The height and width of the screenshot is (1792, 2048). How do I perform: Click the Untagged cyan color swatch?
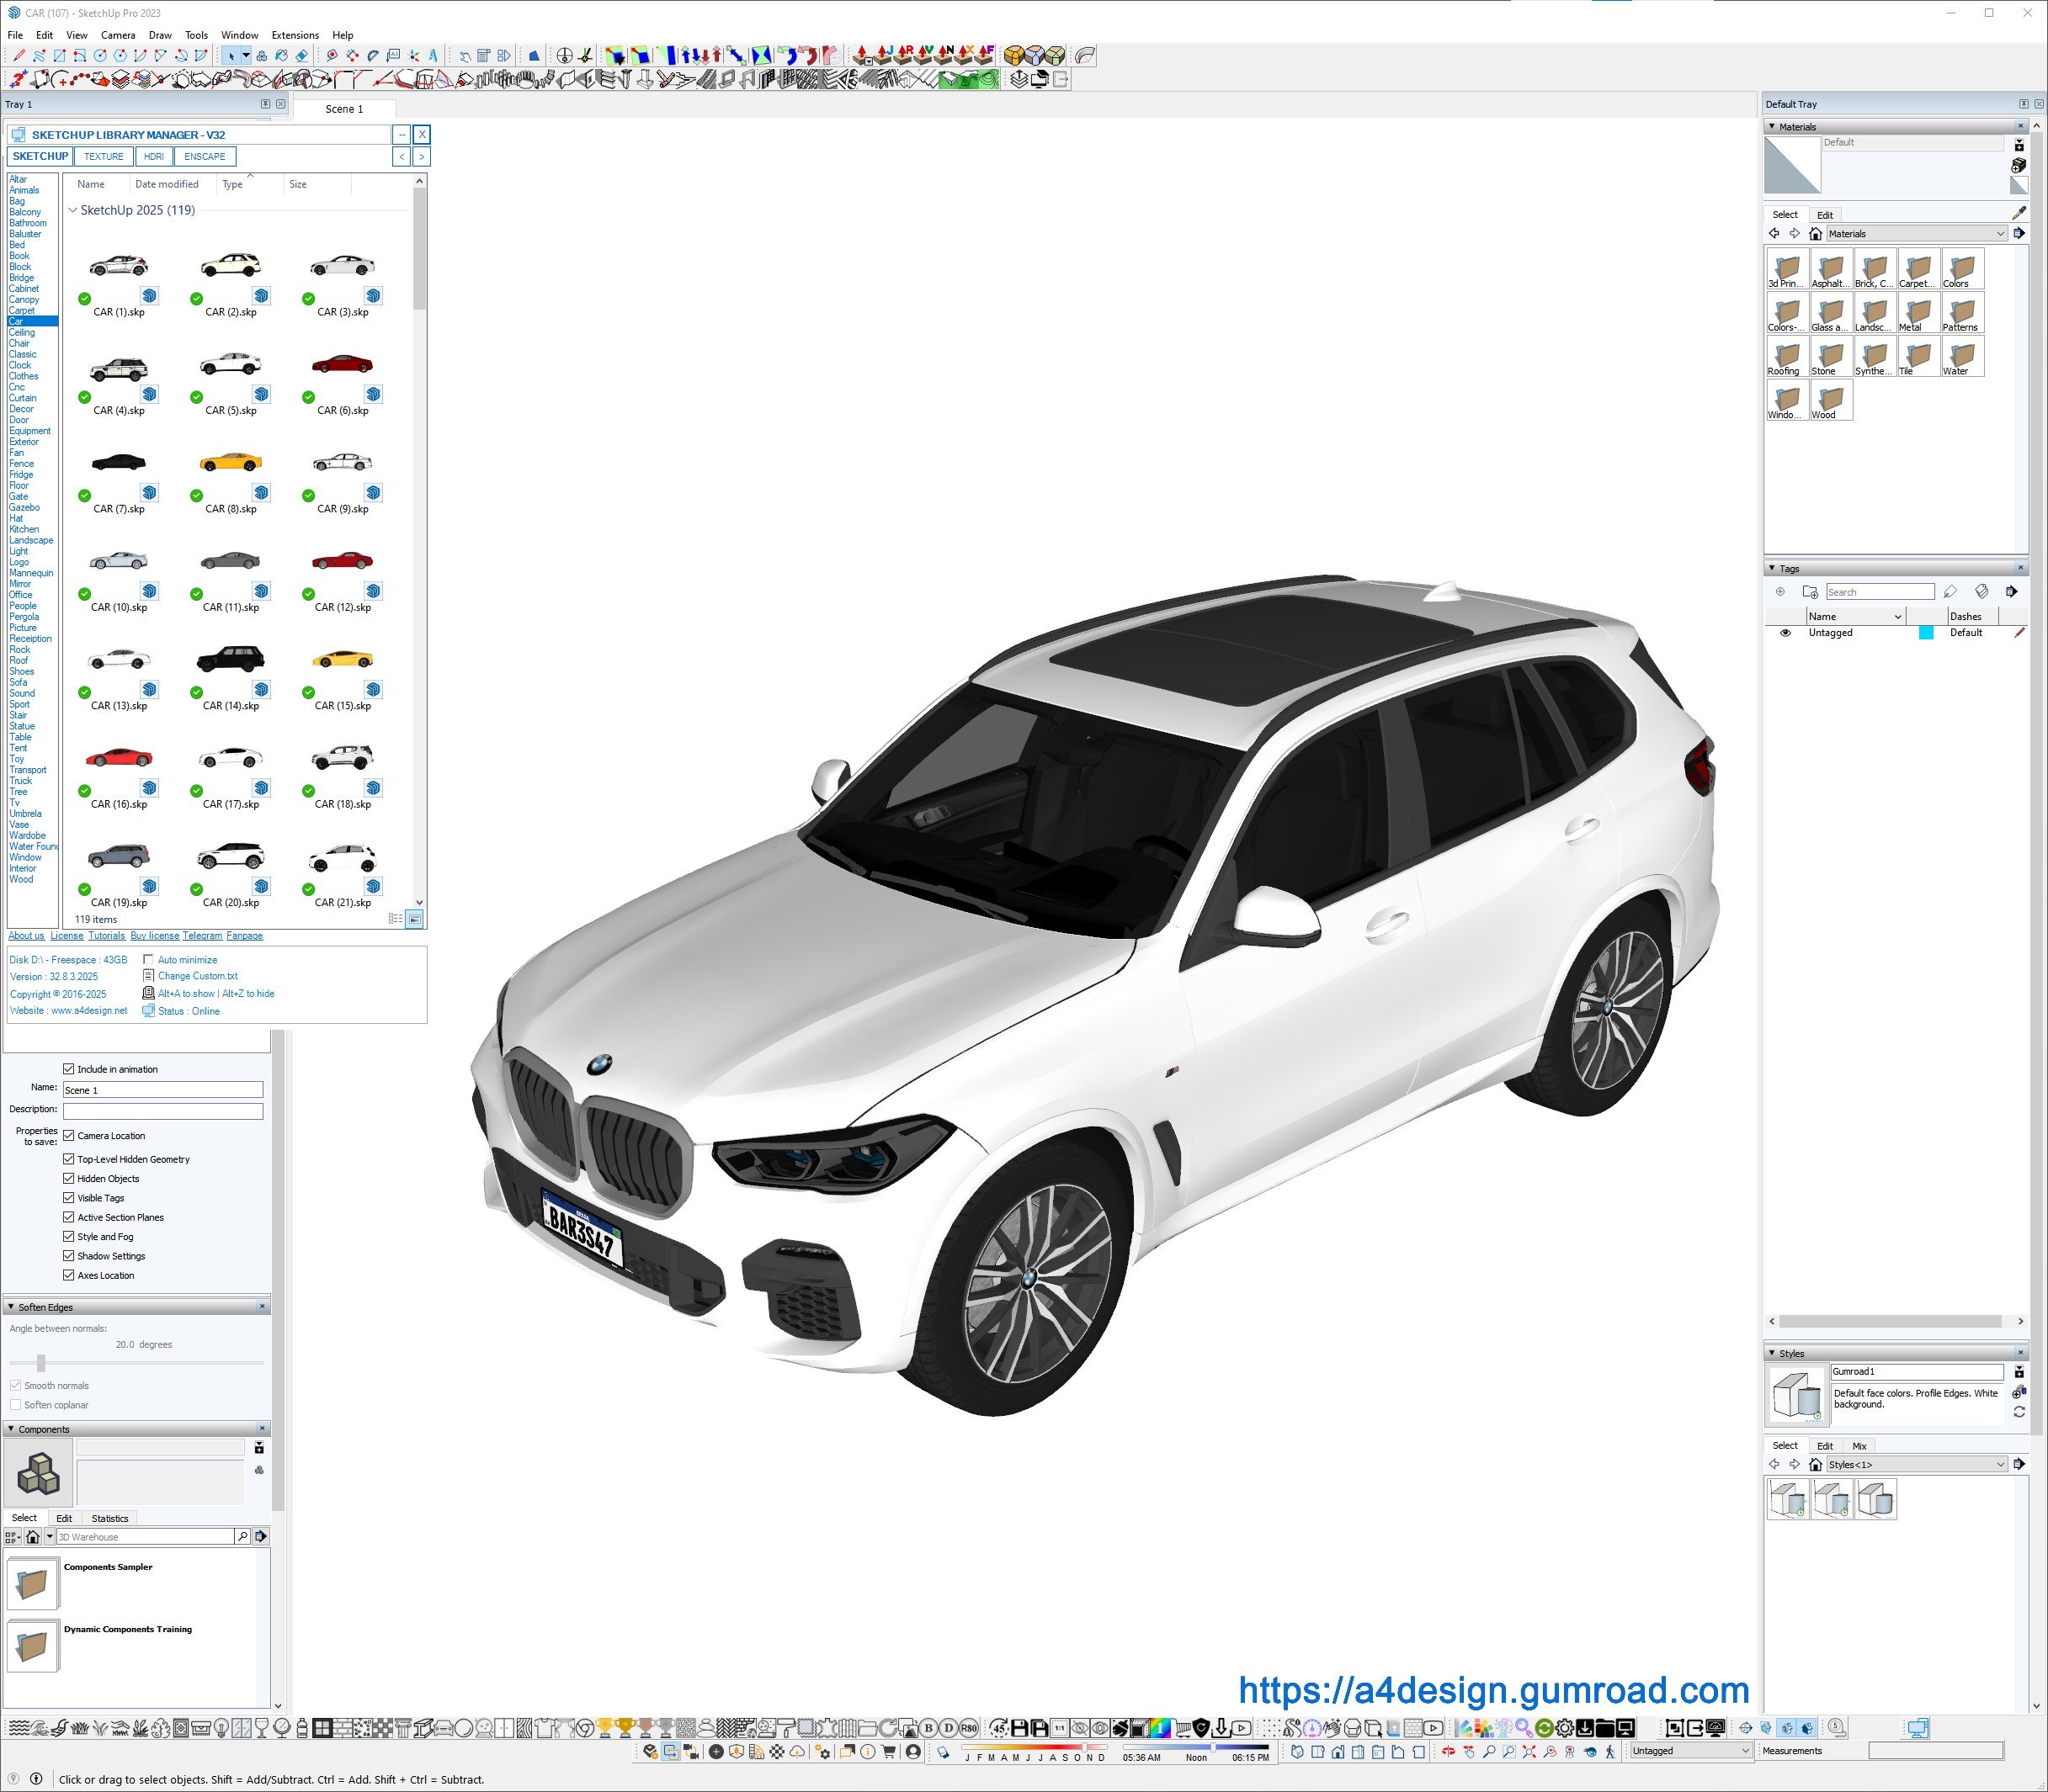point(1925,633)
